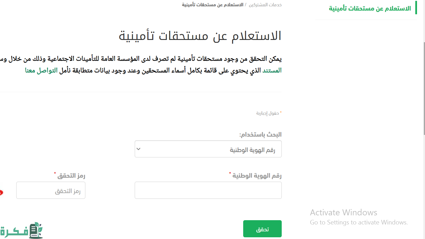This screenshot has width=425, height=239.
Task: Follow the التواصل معنا link
Action: 41,70
